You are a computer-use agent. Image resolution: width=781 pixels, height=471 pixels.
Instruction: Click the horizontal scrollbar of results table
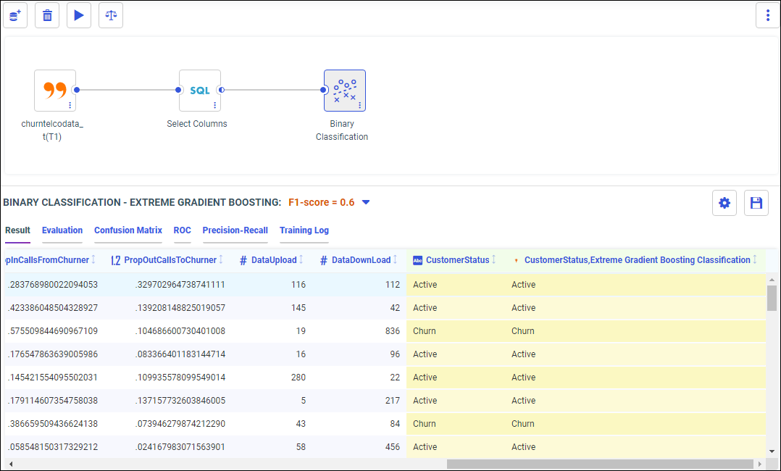(601, 464)
